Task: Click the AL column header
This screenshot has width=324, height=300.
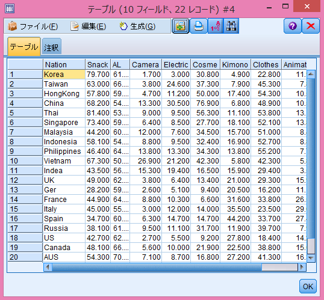Action: pos(120,64)
